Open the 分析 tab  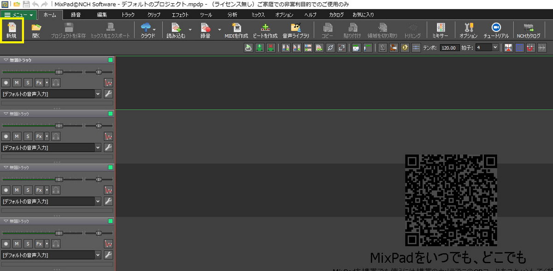pyautogui.click(x=233, y=15)
